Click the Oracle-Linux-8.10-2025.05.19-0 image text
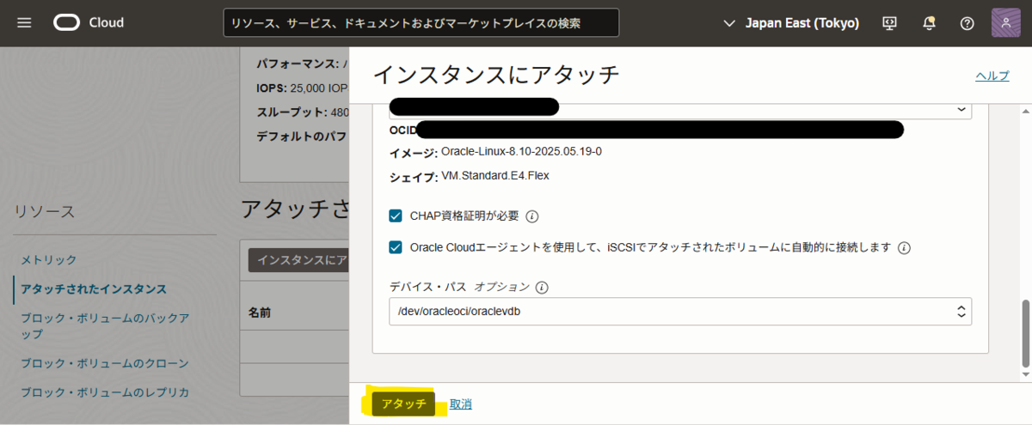Screen dimensions: 1032x425 click(x=521, y=151)
